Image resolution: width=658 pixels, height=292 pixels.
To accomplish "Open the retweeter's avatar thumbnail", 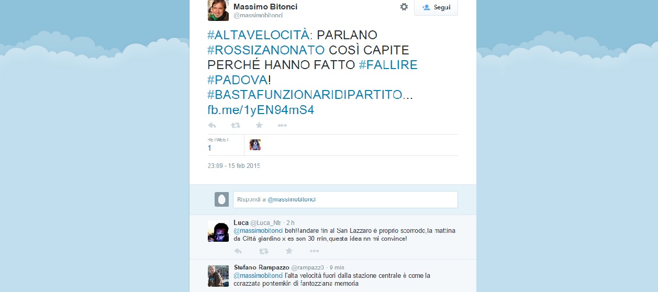I will click(x=255, y=145).
